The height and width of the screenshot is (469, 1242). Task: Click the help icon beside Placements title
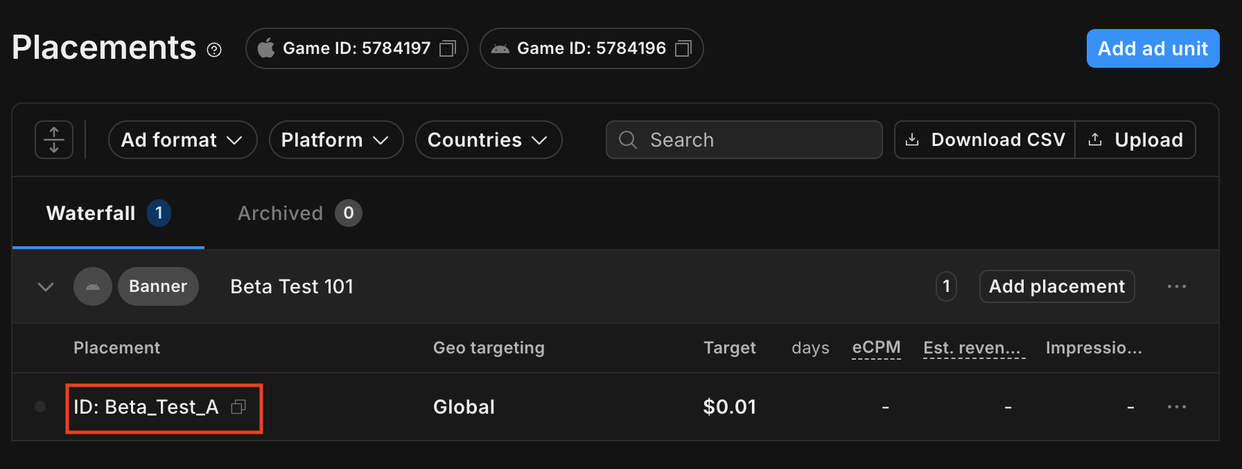[x=214, y=50]
